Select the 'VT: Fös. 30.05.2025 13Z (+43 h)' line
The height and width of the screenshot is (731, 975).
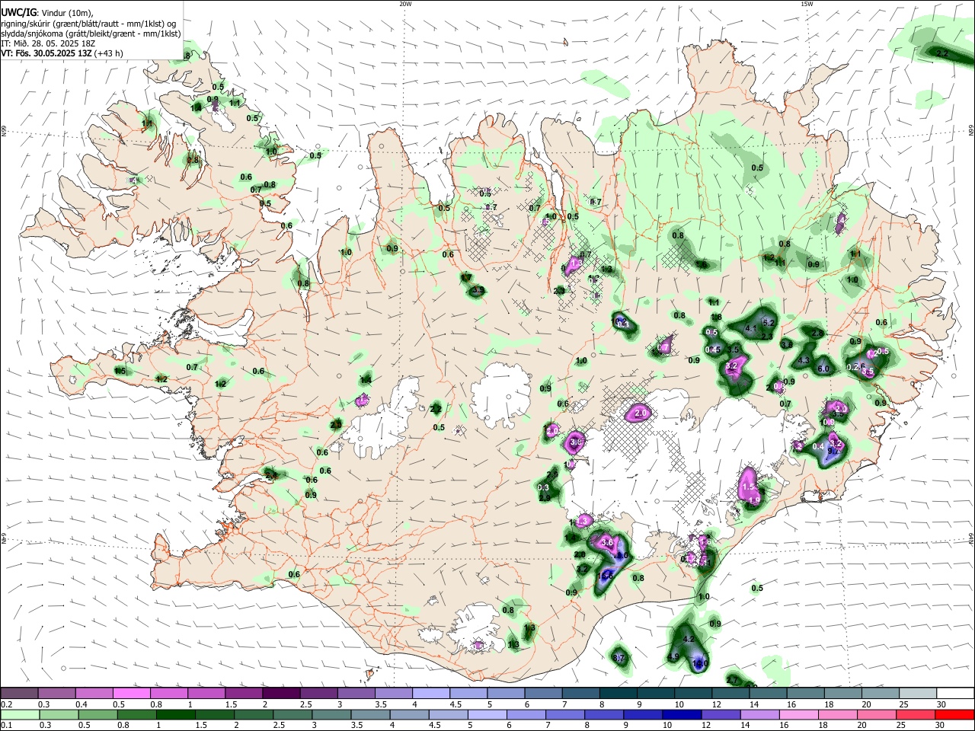pyautogui.click(x=62, y=53)
